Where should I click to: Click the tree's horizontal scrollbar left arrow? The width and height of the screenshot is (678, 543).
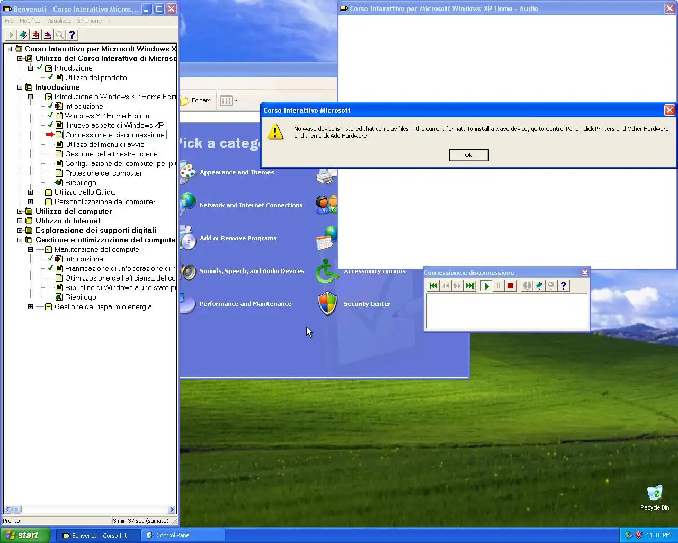8,509
